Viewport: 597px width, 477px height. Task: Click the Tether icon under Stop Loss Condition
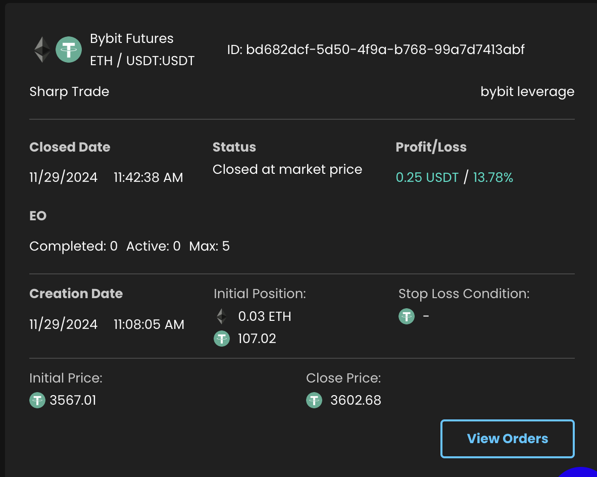pyautogui.click(x=407, y=316)
